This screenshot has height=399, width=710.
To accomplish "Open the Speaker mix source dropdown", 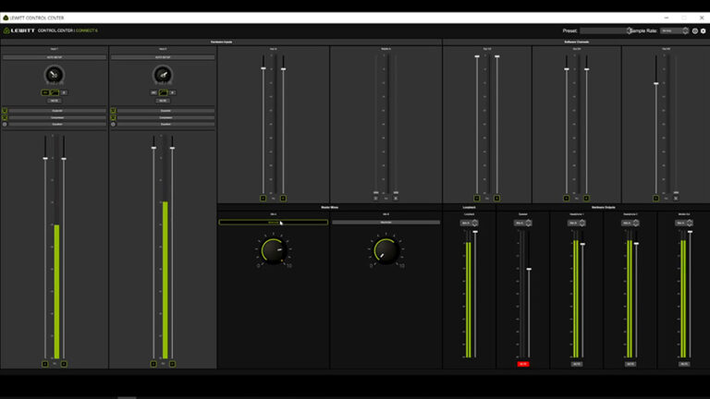I will point(522,223).
